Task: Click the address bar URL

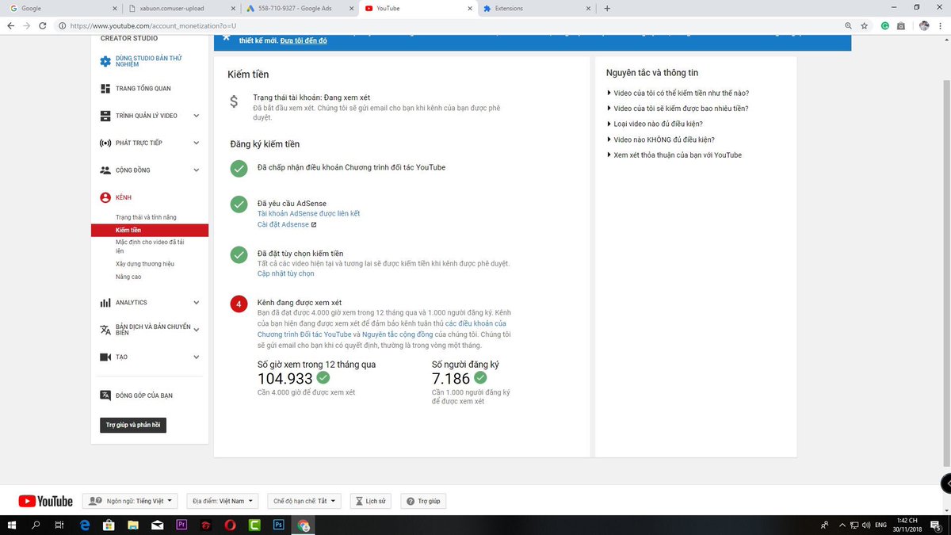Action: (x=153, y=25)
